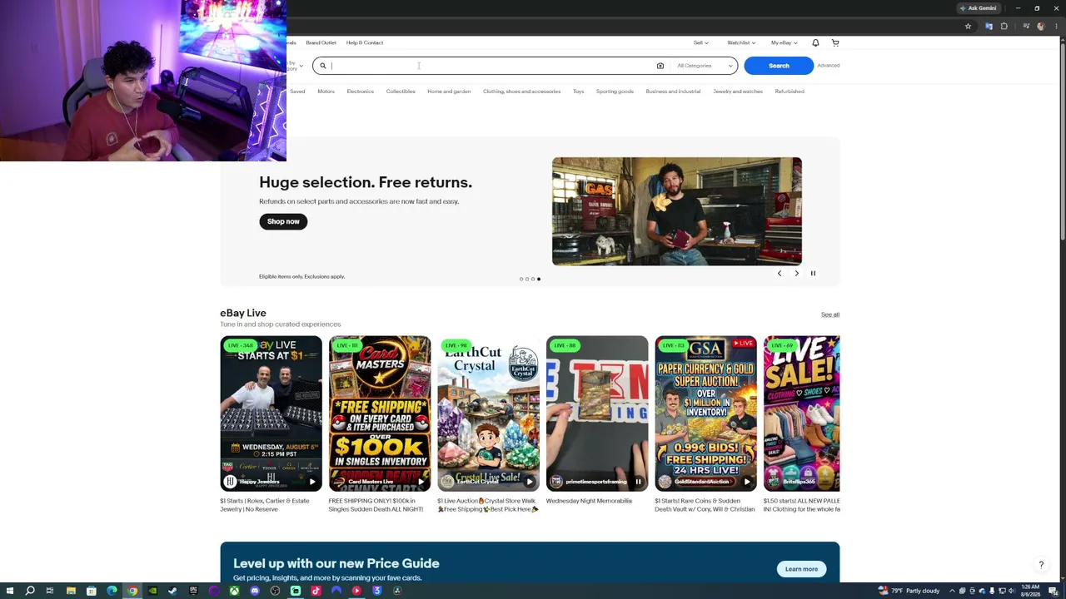
Task: Go to Jewelry and watches category
Action: tap(738, 92)
